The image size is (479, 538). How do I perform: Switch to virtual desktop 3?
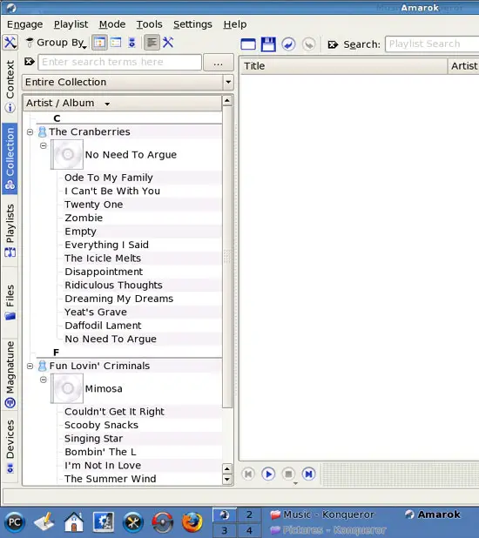(x=224, y=530)
